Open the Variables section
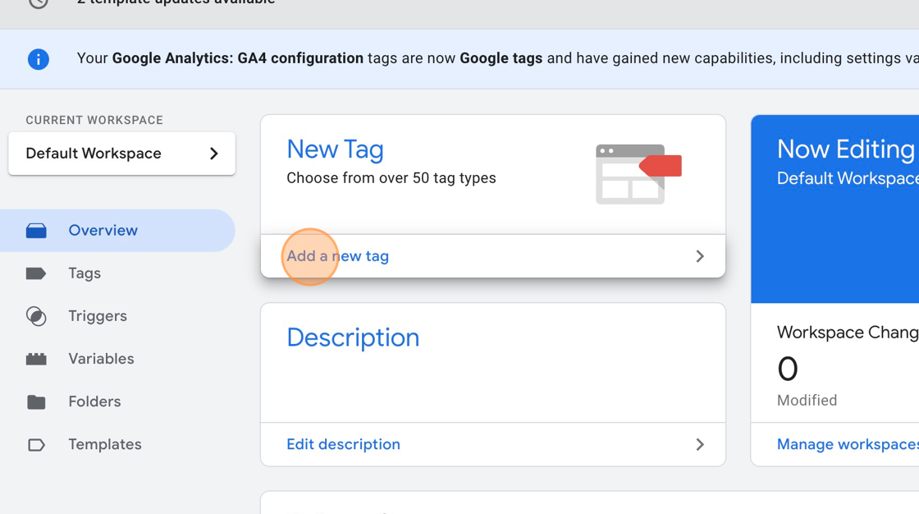Screen dimensions: 919x514 click(101, 359)
